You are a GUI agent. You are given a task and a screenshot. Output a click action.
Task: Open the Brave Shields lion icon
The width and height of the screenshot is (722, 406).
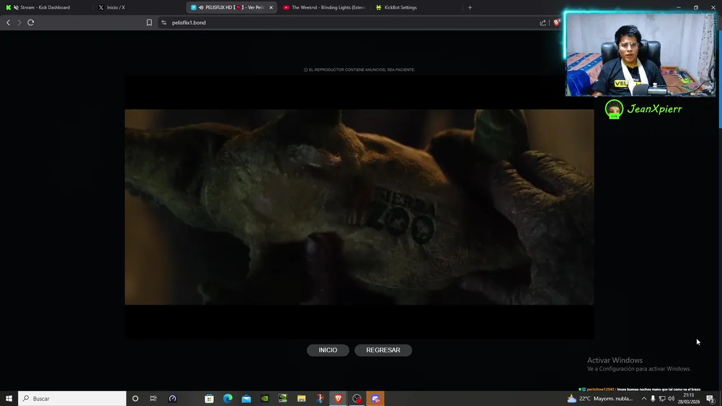(556, 23)
